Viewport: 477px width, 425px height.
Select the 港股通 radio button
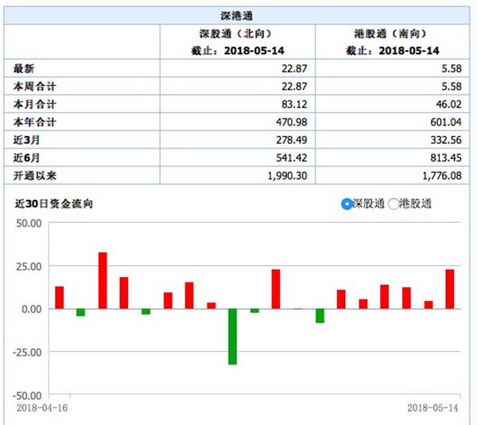pyautogui.click(x=394, y=204)
